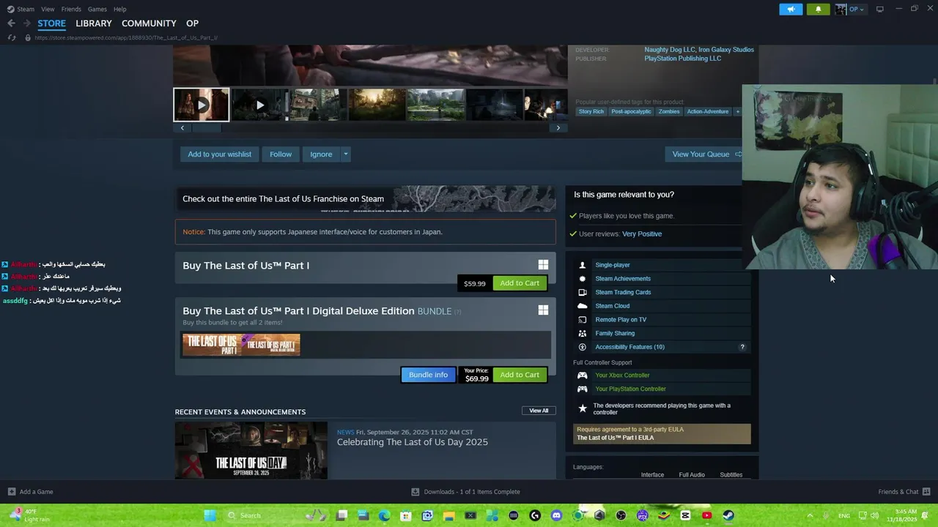Open the Steam app in Windows taskbar
The image size is (938, 527).
click(x=728, y=515)
